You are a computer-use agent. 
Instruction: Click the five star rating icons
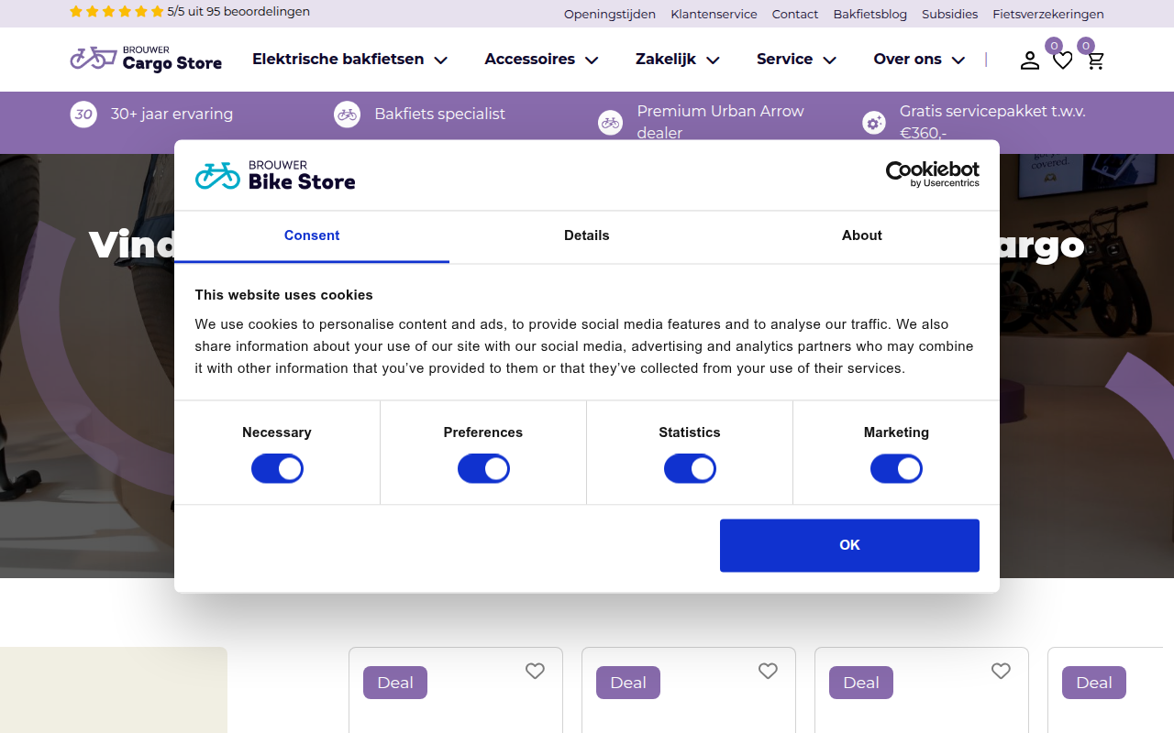click(x=116, y=12)
